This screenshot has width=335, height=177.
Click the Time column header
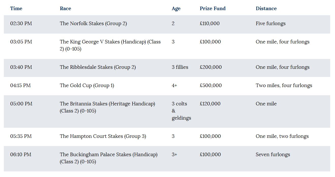point(16,8)
